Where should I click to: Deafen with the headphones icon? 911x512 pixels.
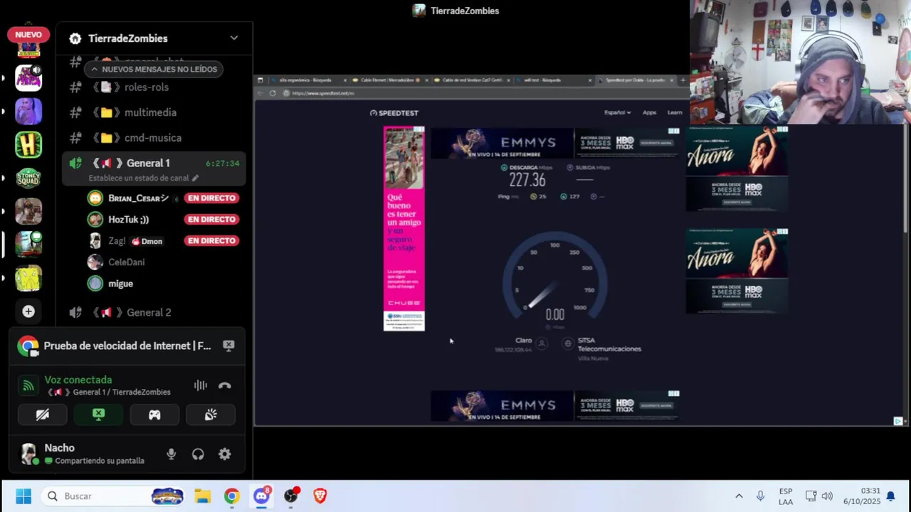coord(198,454)
